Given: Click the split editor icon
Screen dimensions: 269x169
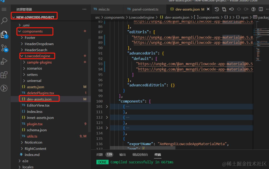Looking at the screenshot, I should (261, 9).
